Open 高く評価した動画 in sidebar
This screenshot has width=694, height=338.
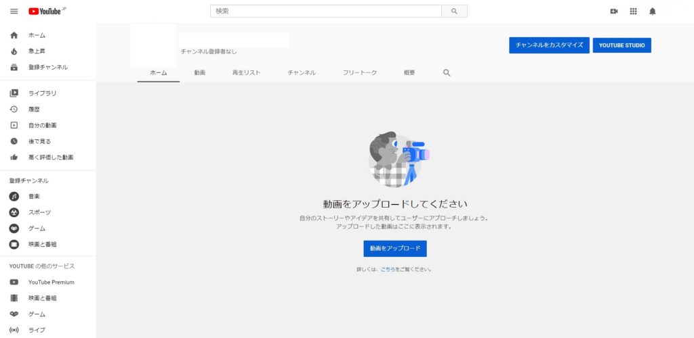[x=51, y=157]
